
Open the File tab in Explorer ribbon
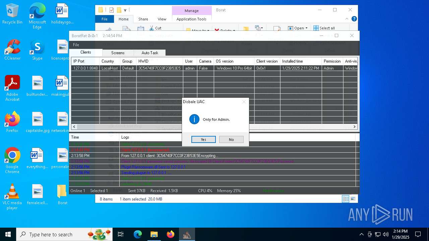click(105, 19)
